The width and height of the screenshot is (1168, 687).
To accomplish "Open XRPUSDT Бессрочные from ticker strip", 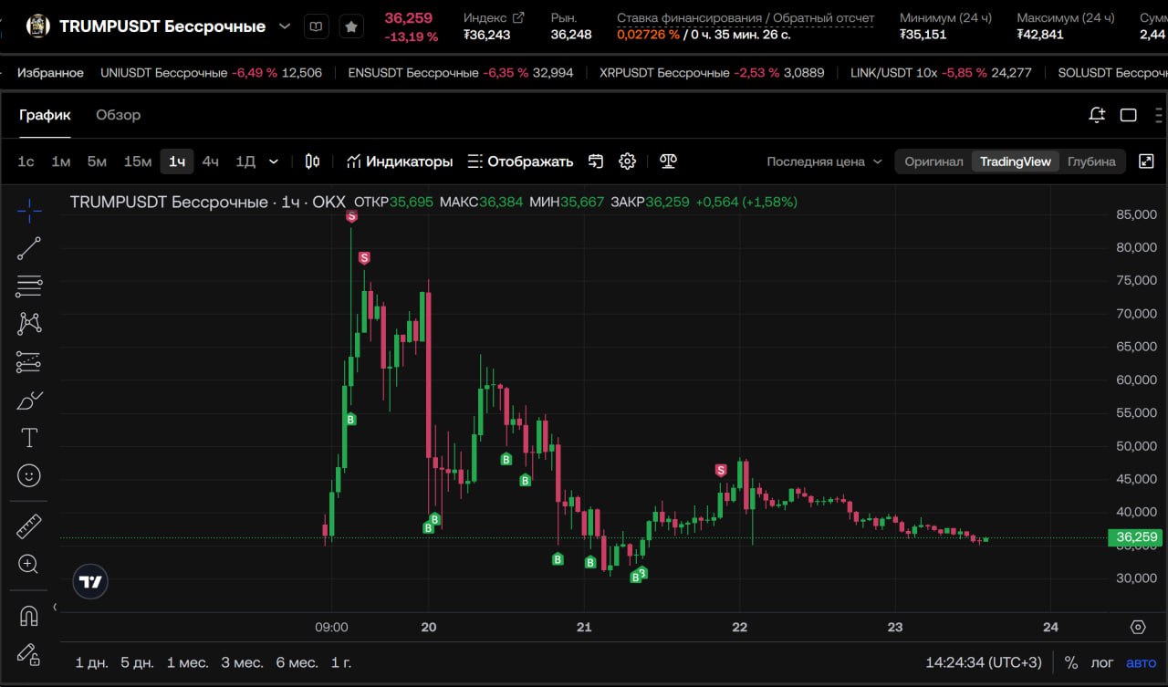I will pyautogui.click(x=712, y=73).
